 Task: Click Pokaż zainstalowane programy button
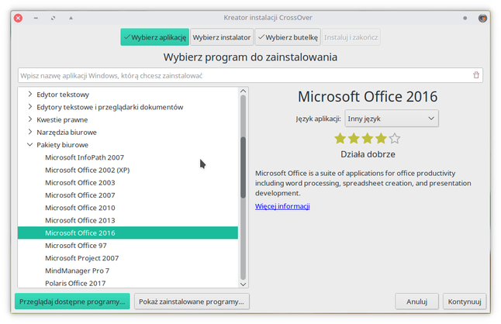click(192, 302)
